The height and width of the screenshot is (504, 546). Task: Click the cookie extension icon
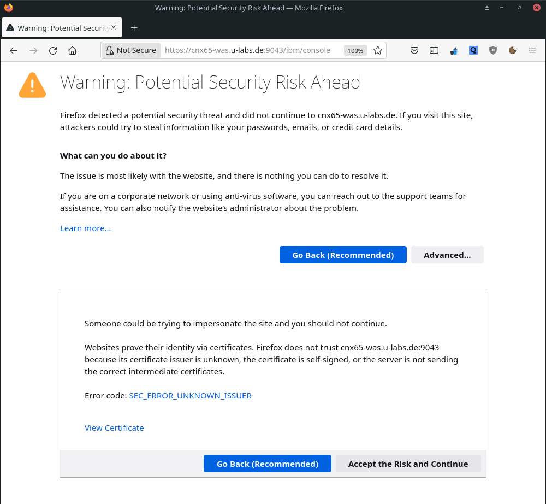click(513, 50)
